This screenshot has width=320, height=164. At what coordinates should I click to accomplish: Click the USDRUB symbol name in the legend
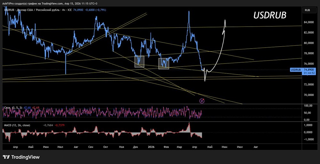pos(9,10)
